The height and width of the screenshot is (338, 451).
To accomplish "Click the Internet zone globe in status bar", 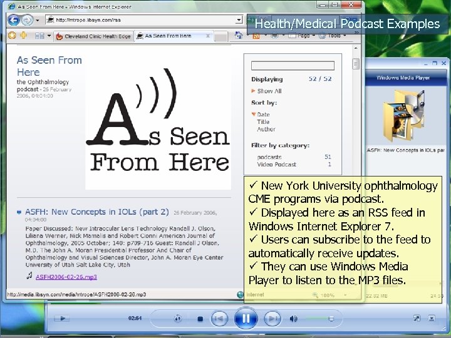I will (x=240, y=294).
